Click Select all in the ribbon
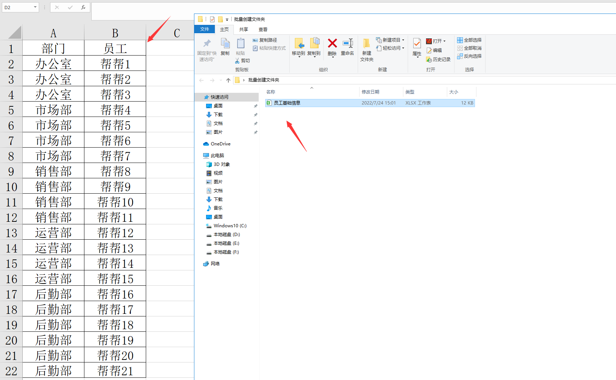 pos(469,40)
